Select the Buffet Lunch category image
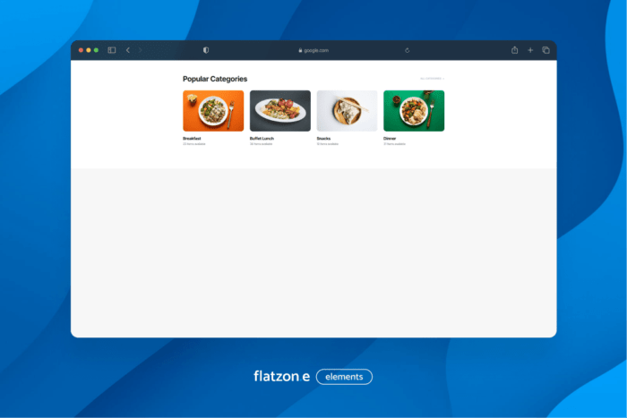This screenshot has width=627, height=418. (280, 111)
